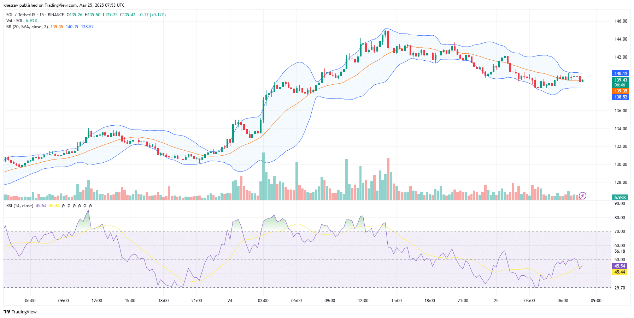Click the yellow 45.44 RSI axis tag

point(620,272)
